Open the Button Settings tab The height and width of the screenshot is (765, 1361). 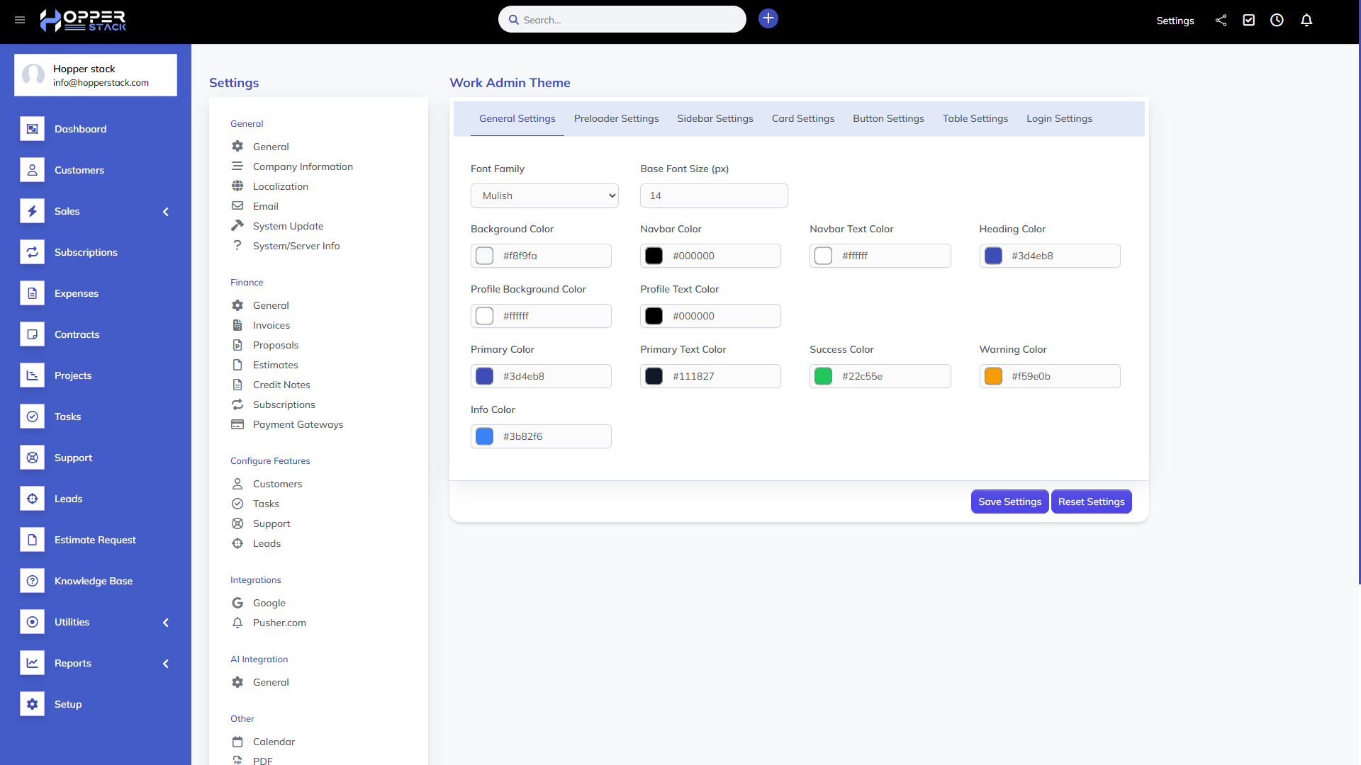pyautogui.click(x=888, y=118)
